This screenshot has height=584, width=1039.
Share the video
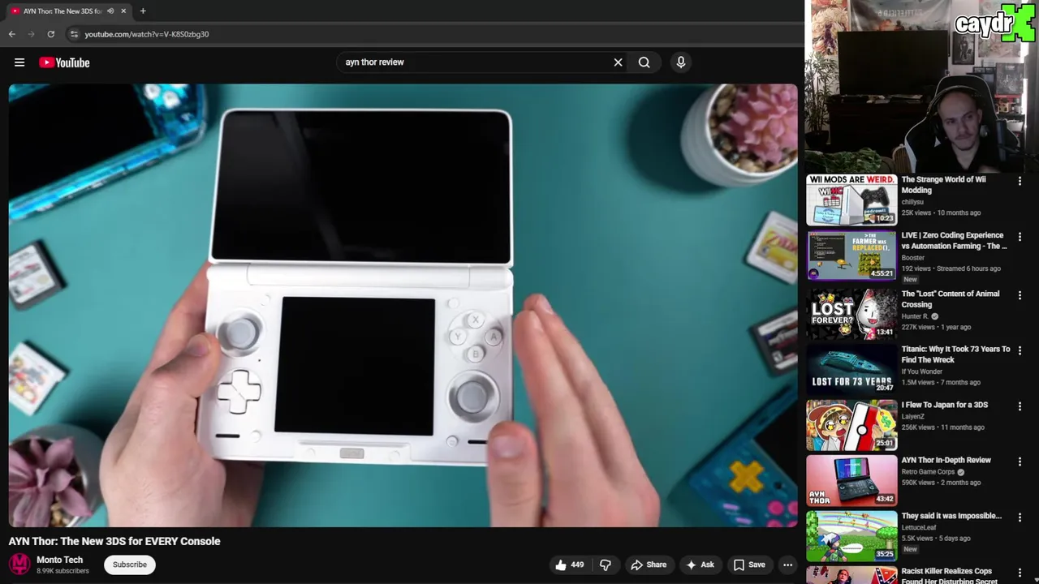(x=649, y=565)
